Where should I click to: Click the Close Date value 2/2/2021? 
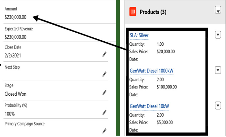tap(13, 55)
